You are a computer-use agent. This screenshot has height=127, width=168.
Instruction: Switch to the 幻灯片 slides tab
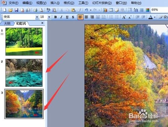click(x=21, y=24)
